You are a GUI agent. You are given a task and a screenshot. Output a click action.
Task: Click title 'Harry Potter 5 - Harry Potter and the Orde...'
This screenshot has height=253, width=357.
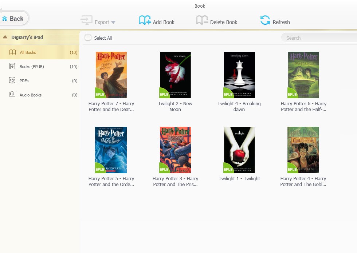(x=111, y=182)
